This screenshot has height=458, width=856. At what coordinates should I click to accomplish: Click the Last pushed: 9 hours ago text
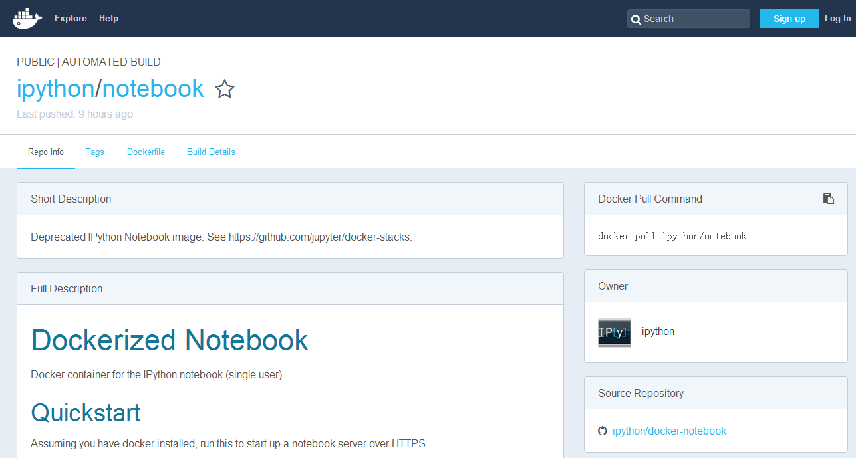point(74,114)
